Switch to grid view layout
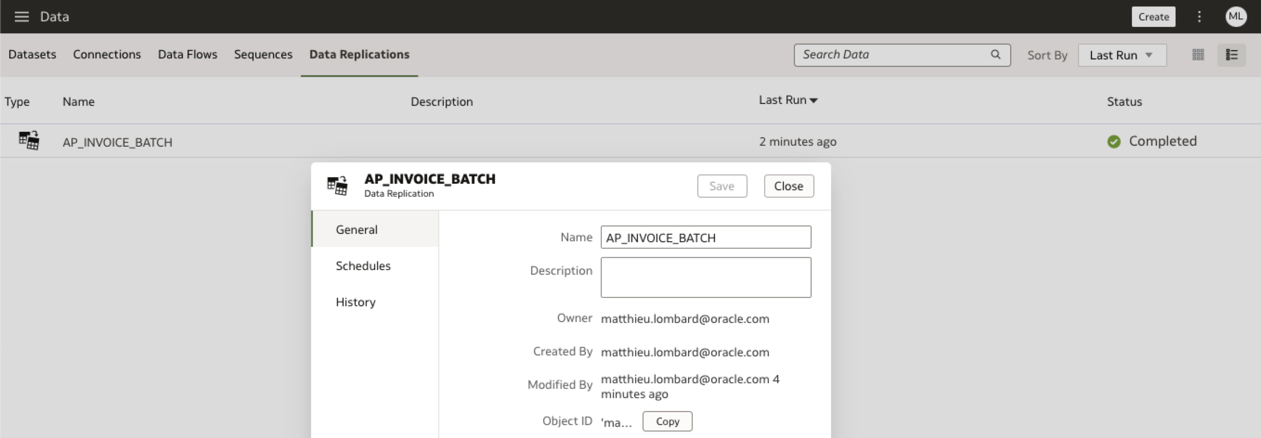This screenshot has height=438, width=1261. (x=1198, y=55)
